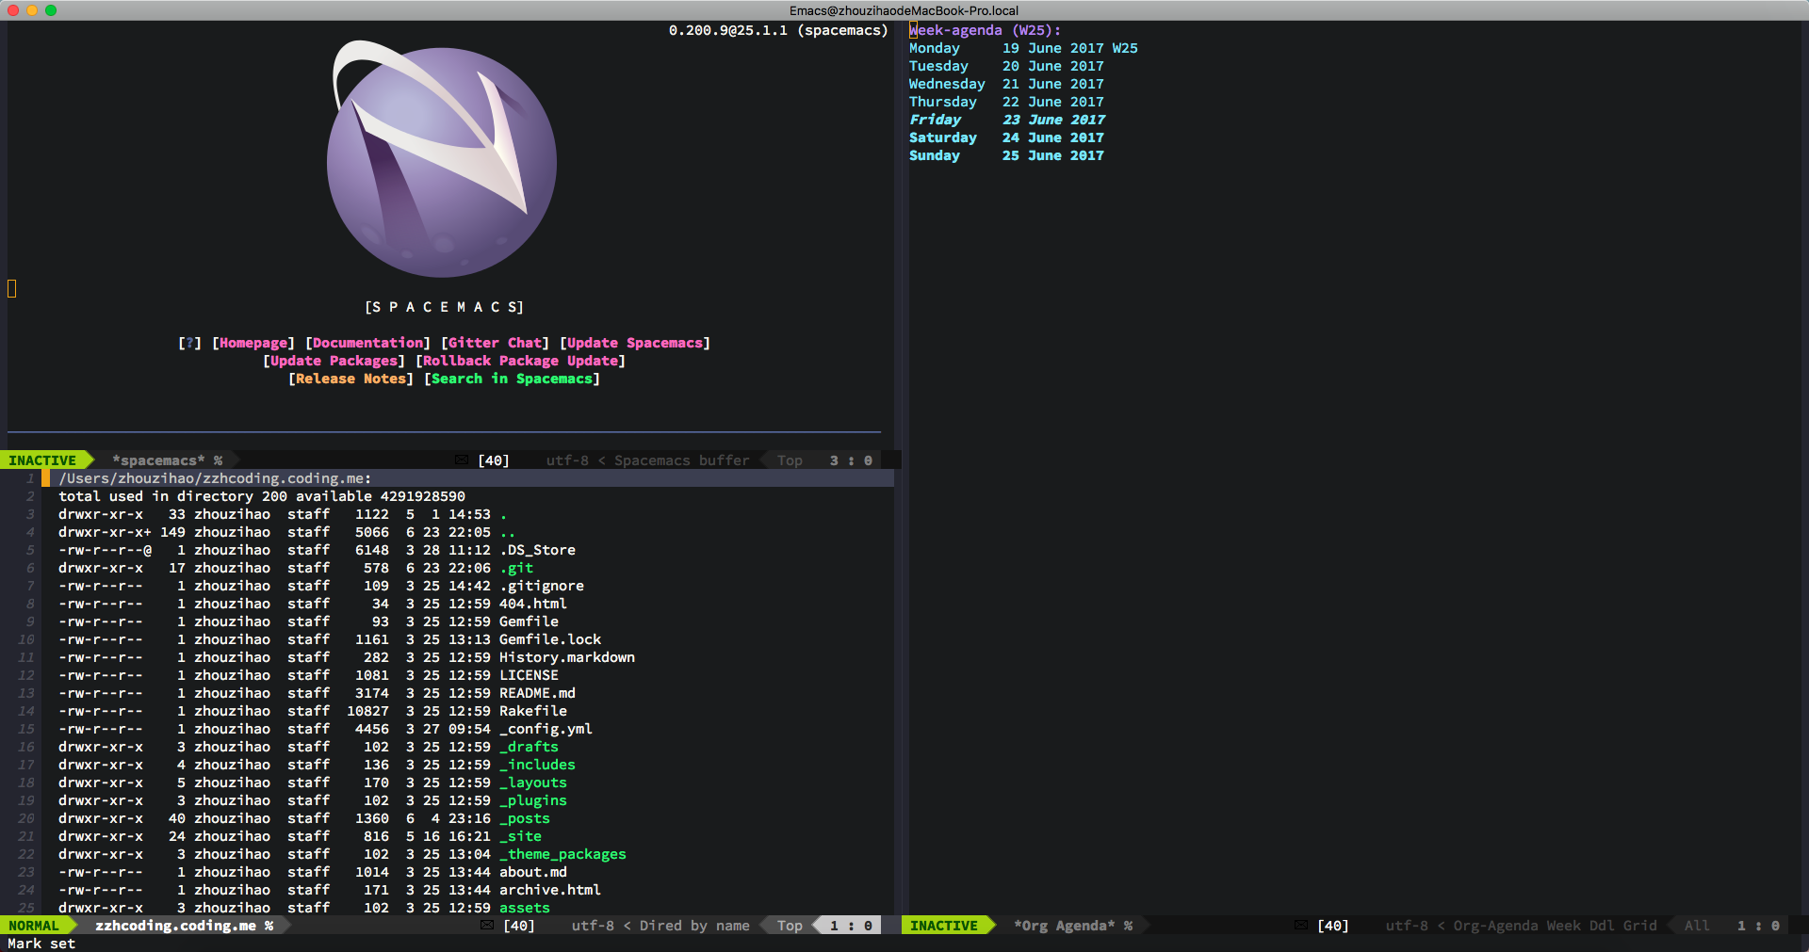This screenshot has width=1809, height=952.
Task: Click the Update Packages button
Action: (334, 361)
